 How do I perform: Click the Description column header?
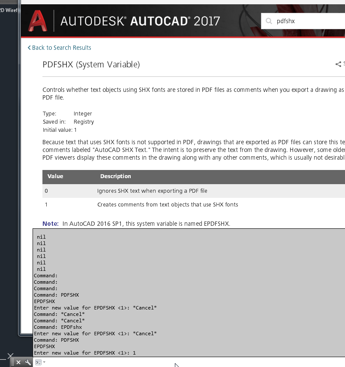click(x=116, y=176)
